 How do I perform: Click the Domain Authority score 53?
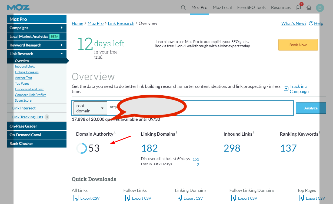click(94, 148)
